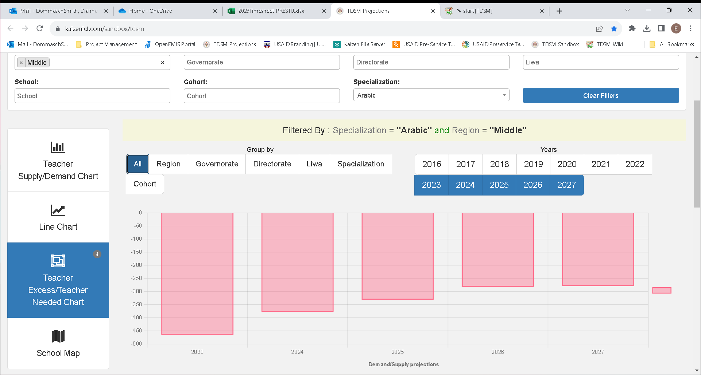Open a new browser tab

559,11
